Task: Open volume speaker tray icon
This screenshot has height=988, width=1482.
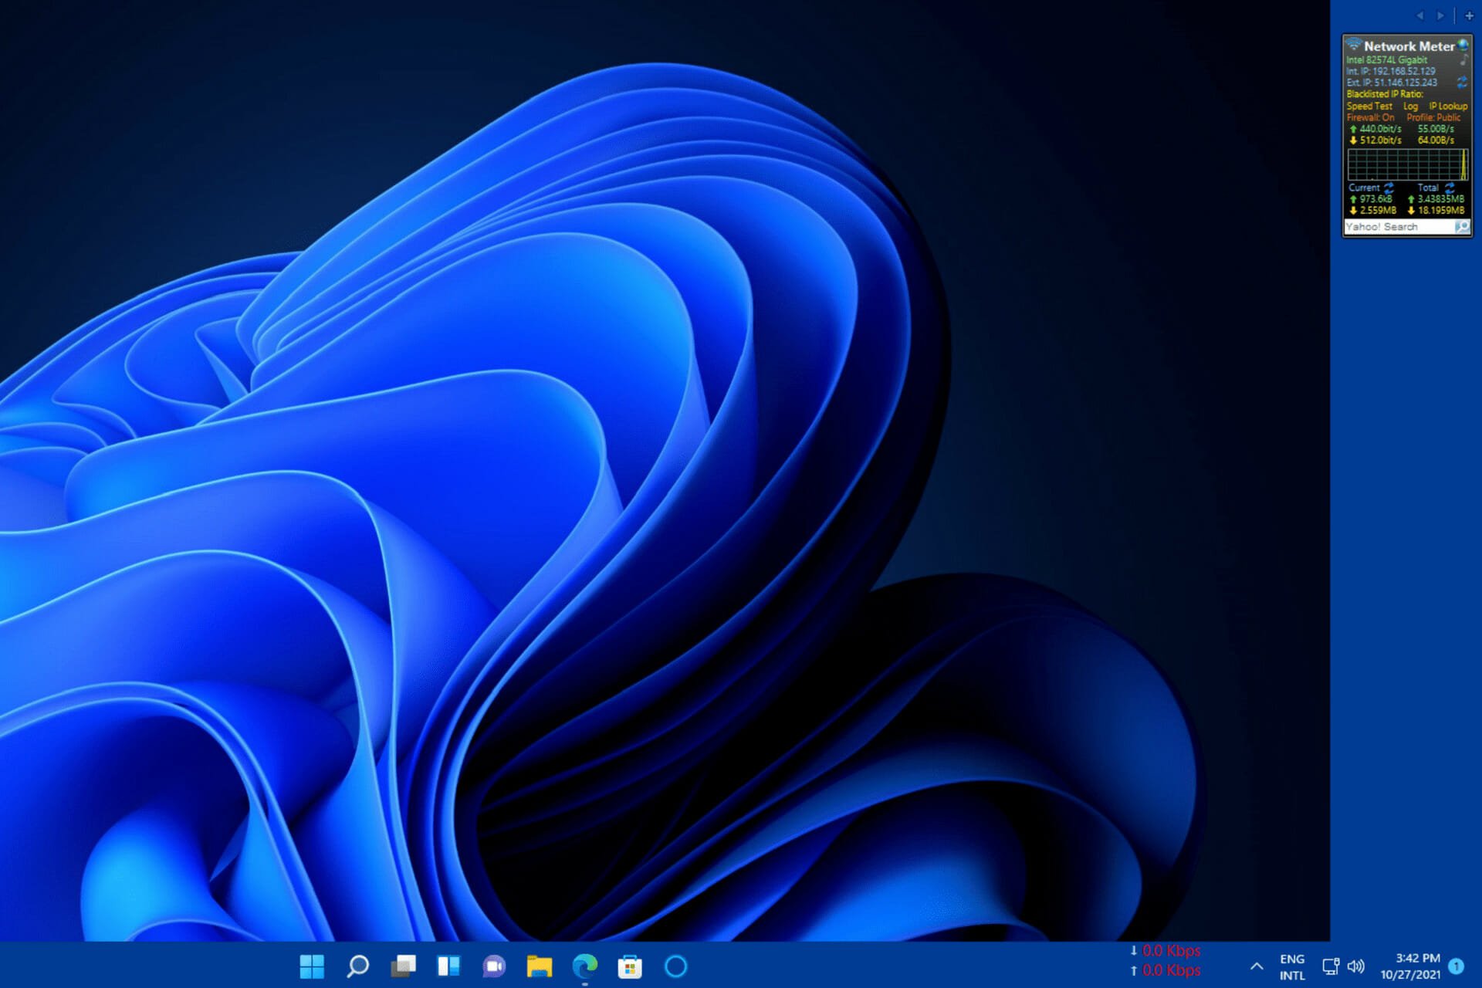Action: click(x=1356, y=966)
